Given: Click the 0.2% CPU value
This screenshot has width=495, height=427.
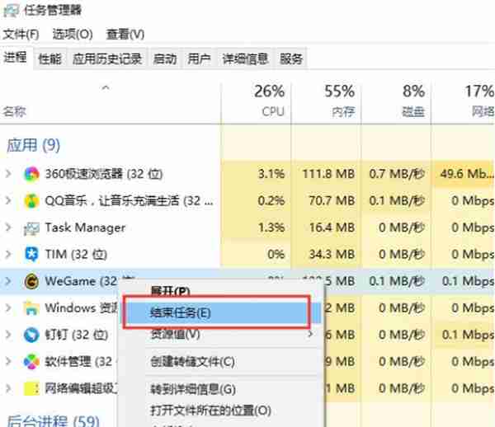Looking at the screenshot, I should click(271, 200).
